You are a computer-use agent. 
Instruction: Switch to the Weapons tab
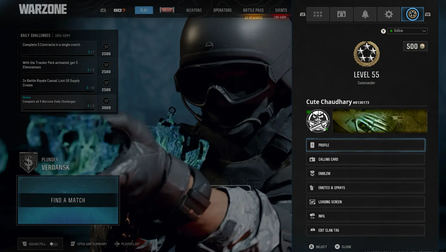pyautogui.click(x=194, y=10)
